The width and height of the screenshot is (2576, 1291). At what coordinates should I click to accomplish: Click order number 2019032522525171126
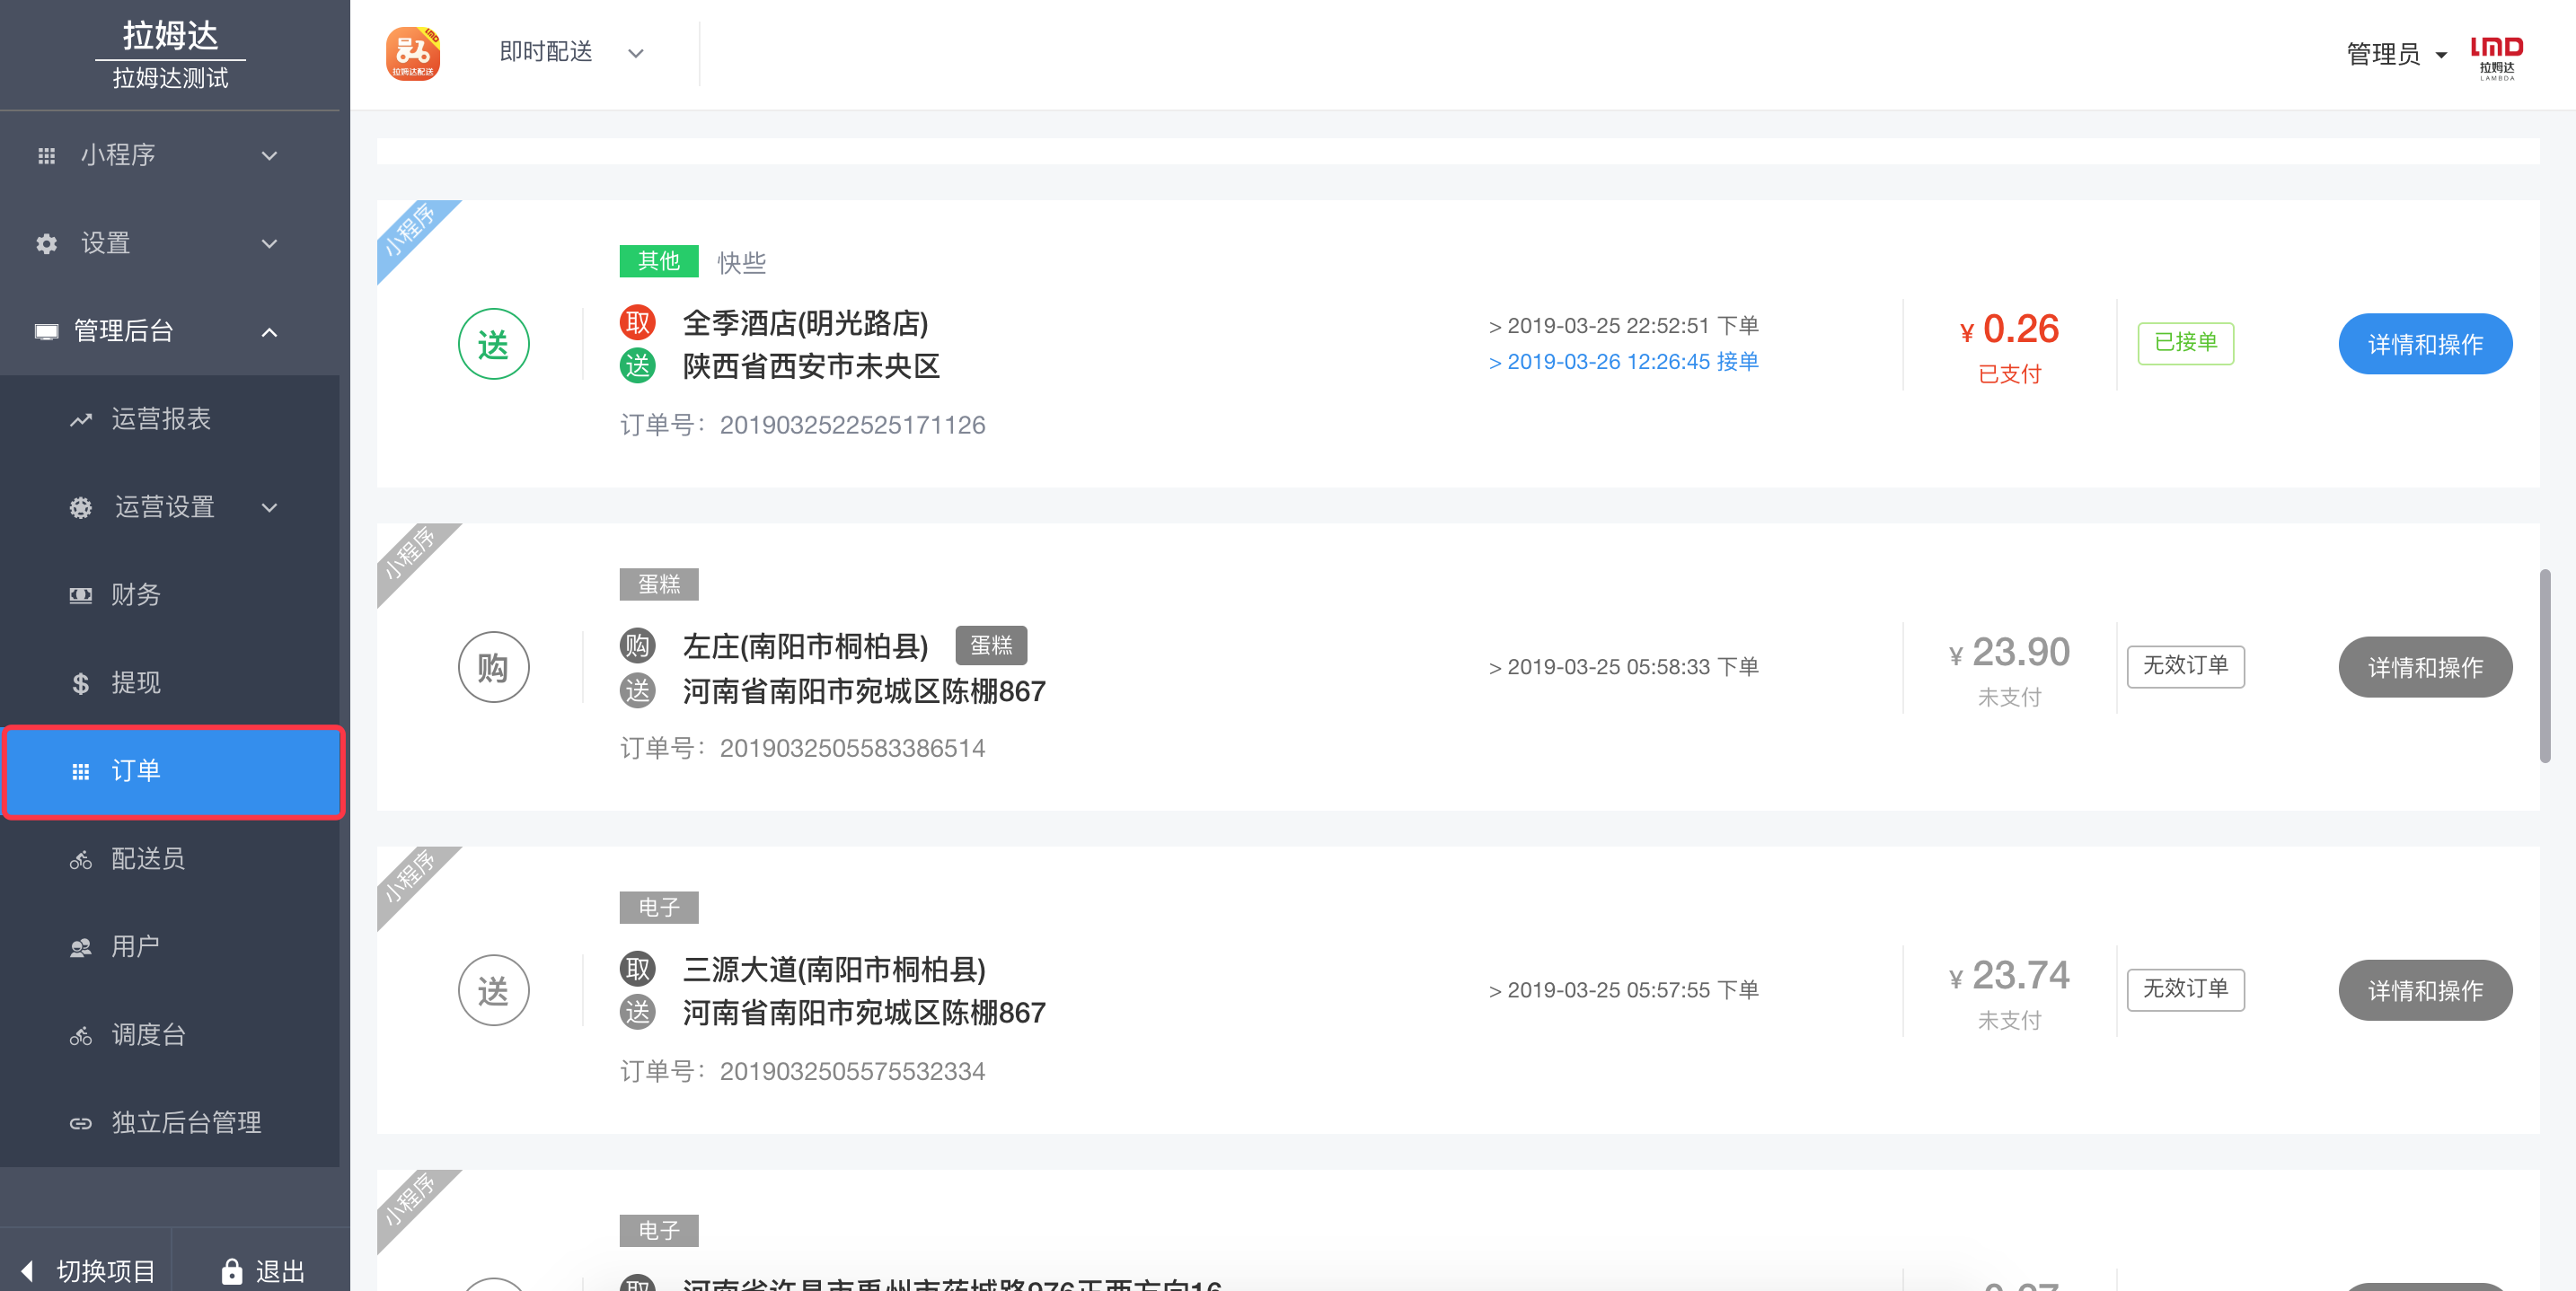(x=852, y=426)
